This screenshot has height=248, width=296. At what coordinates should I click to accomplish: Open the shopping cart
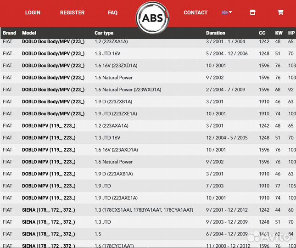[280, 12]
